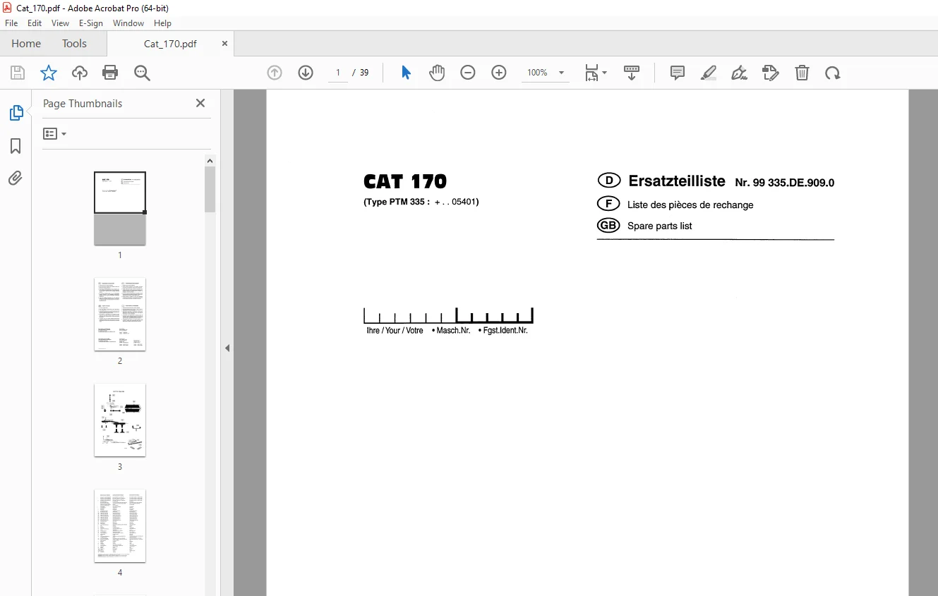Image resolution: width=938 pixels, height=596 pixels.
Task: Click the 'Page Thumbnails' panel title
Action: [83, 103]
